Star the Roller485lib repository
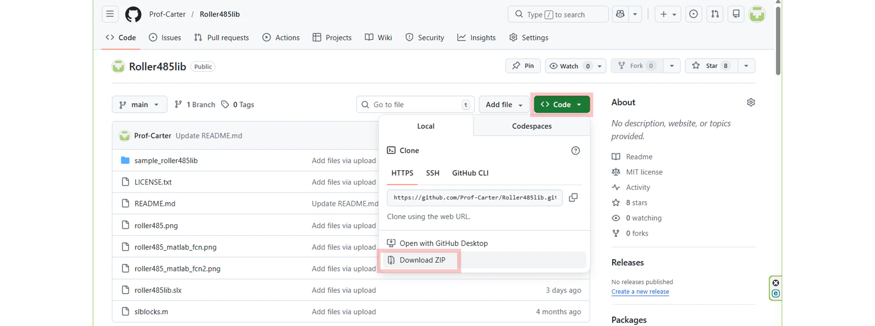This screenshot has width=875, height=326. 711,66
